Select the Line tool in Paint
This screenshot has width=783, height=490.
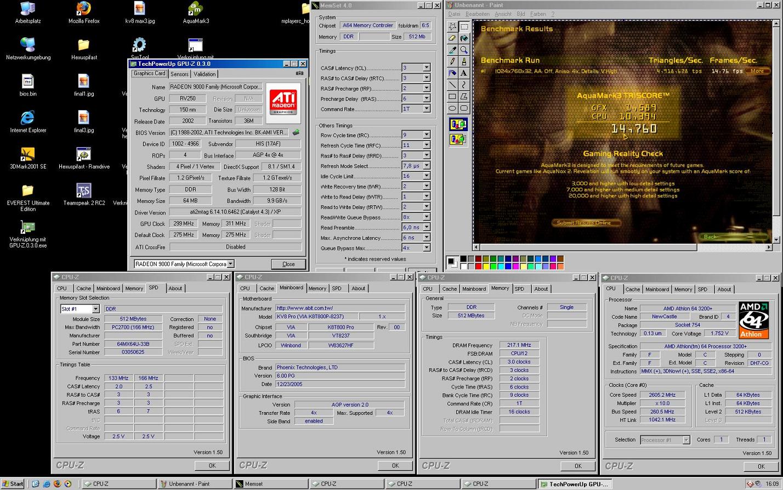point(452,85)
